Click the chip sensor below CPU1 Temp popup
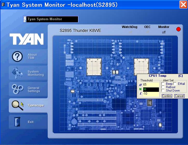Viewport: 188px width, 145px height. (150, 103)
